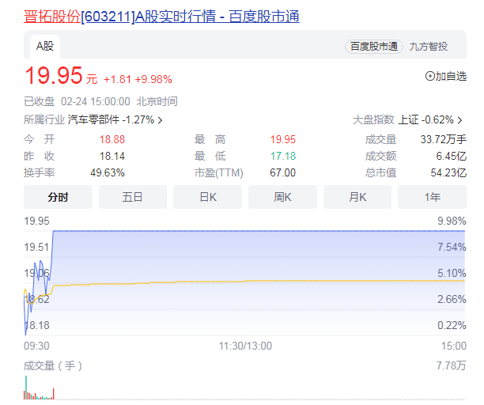Click time label 11:30/13:00

point(245,346)
